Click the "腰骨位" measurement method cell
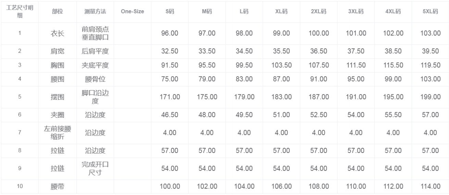Viewport: 449px width, 195px height. (95, 79)
